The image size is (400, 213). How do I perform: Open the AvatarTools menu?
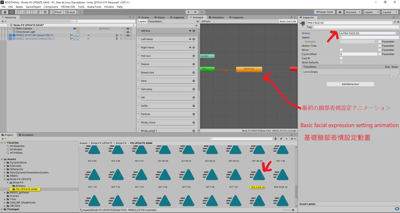[94, 7]
